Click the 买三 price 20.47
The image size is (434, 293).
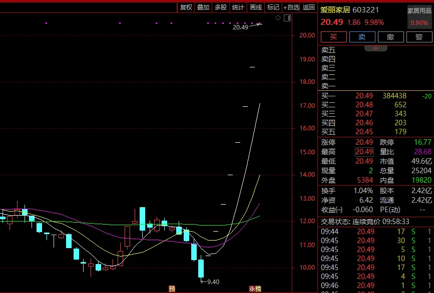364,114
